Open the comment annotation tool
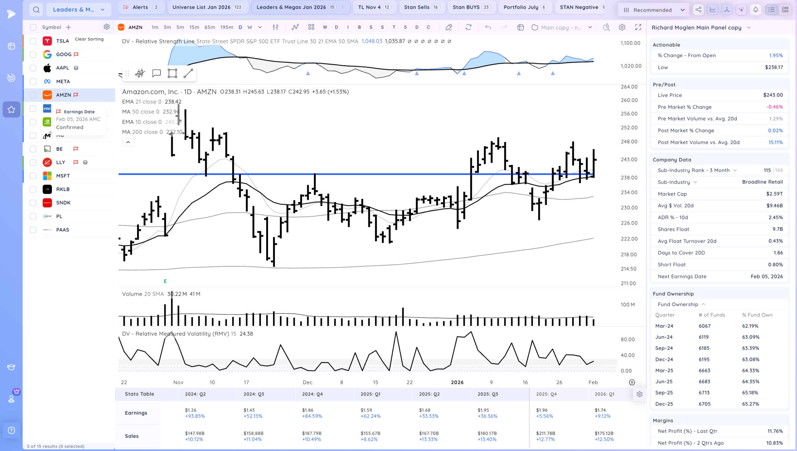This screenshot has width=797, height=451. click(156, 73)
